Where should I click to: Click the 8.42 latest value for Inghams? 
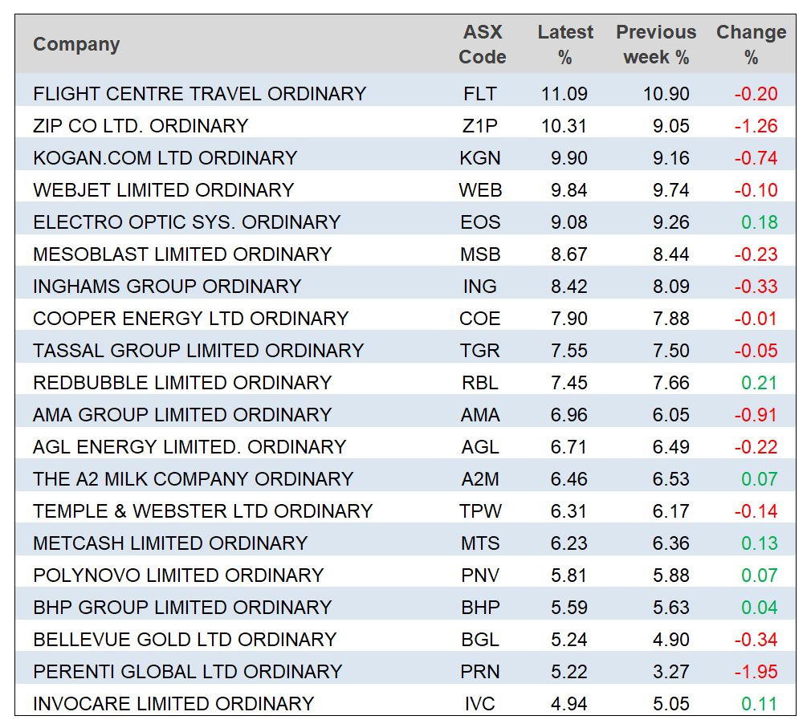pyautogui.click(x=569, y=287)
